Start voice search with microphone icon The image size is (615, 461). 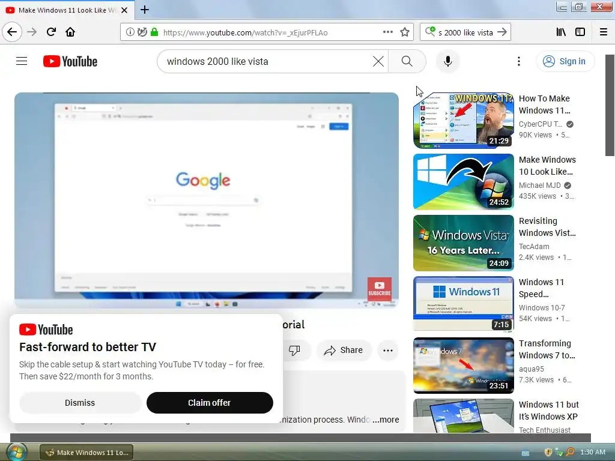coord(447,62)
